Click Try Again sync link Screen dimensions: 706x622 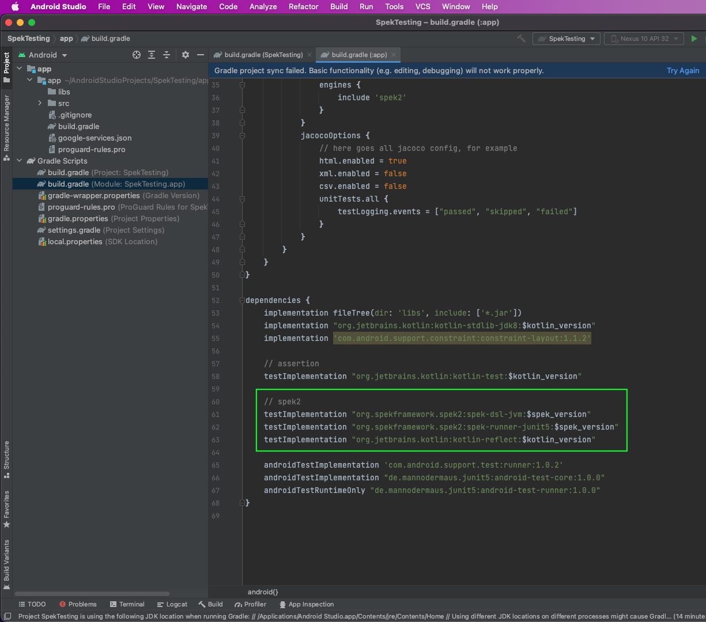click(683, 70)
